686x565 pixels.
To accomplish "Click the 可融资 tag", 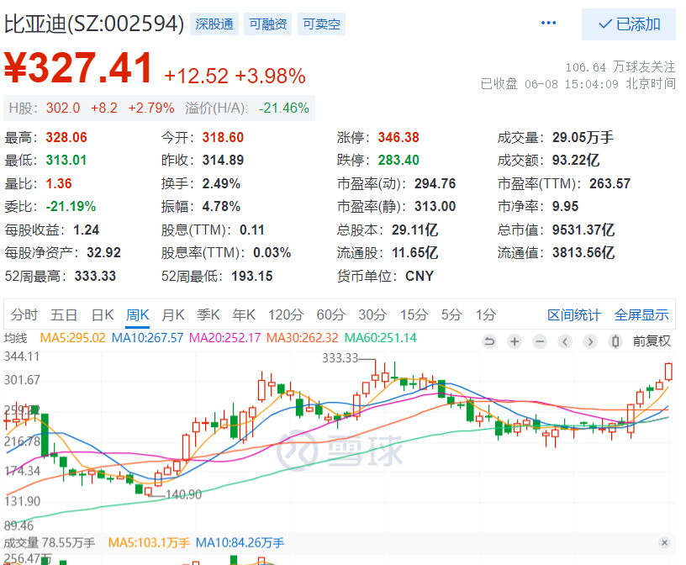I will click(268, 24).
